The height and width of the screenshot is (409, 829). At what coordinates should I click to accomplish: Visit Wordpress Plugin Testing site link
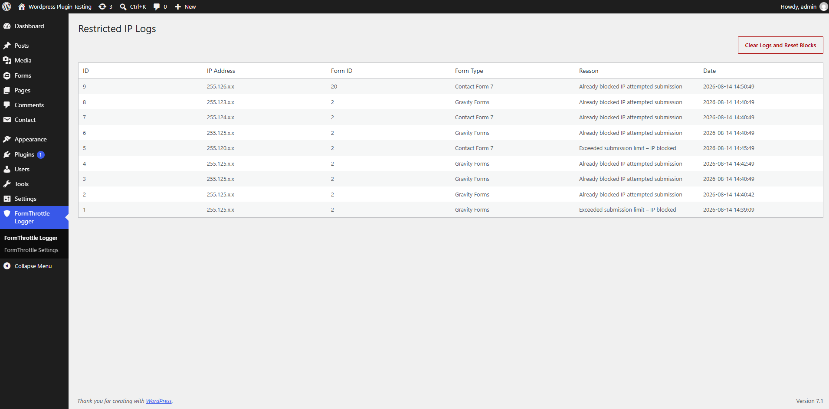(60, 7)
